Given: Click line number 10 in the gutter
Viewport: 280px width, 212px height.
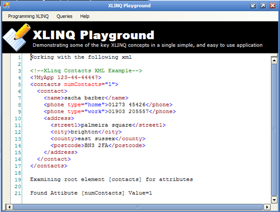Looking at the screenshot, I should coord(18,119).
